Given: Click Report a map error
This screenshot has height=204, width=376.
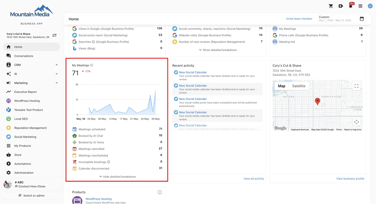Looking at the screenshot, I should [x=353, y=130].
